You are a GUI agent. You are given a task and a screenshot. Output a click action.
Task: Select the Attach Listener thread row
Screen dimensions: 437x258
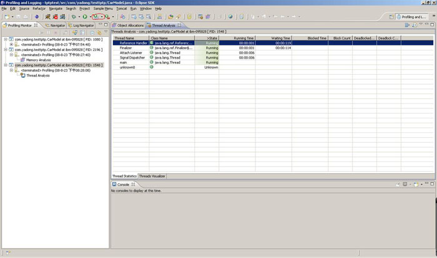pos(273,53)
